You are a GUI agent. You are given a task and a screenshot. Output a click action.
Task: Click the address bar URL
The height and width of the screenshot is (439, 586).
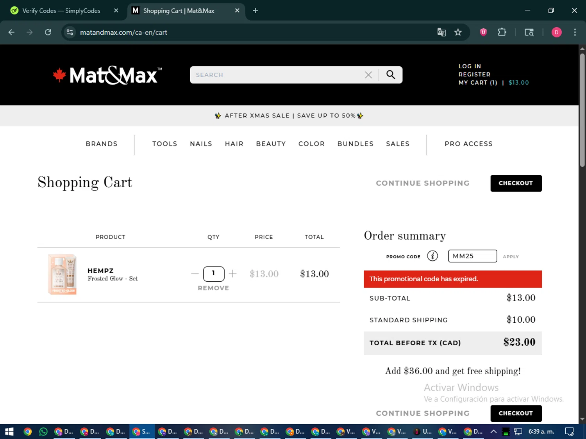[123, 32]
